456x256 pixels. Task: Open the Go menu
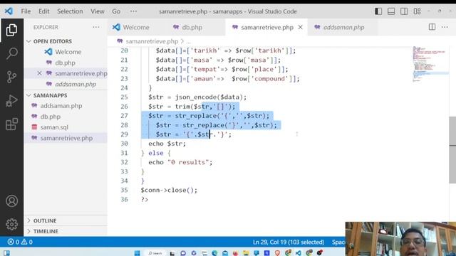click(116, 11)
